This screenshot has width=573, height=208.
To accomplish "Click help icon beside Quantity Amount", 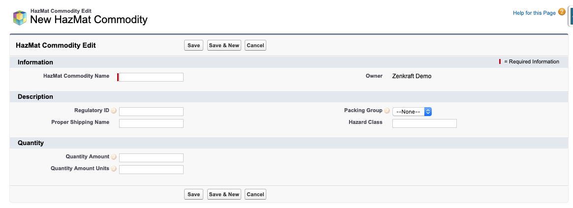I will 114,157.
